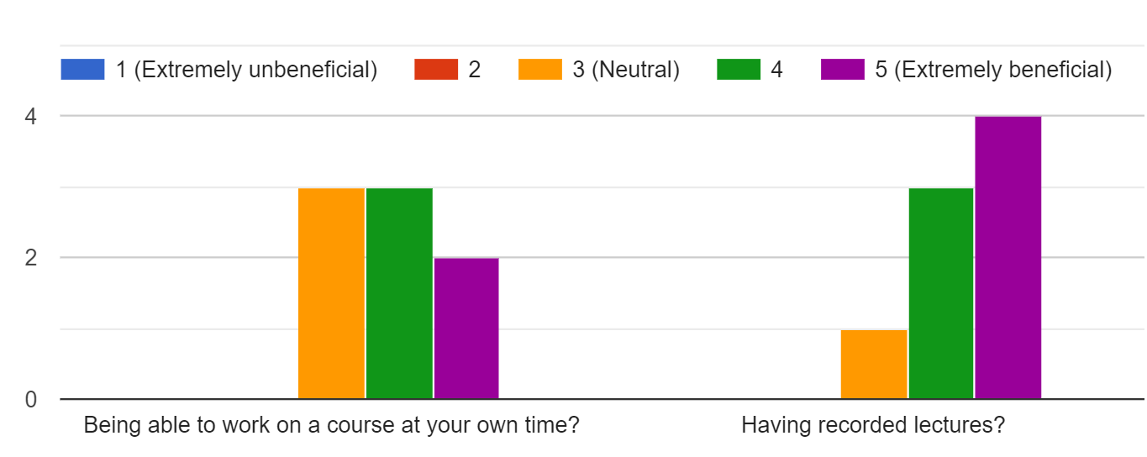This screenshot has height=457, width=1147.
Task: Click the y-axis tick label '2'
Action: (31, 258)
